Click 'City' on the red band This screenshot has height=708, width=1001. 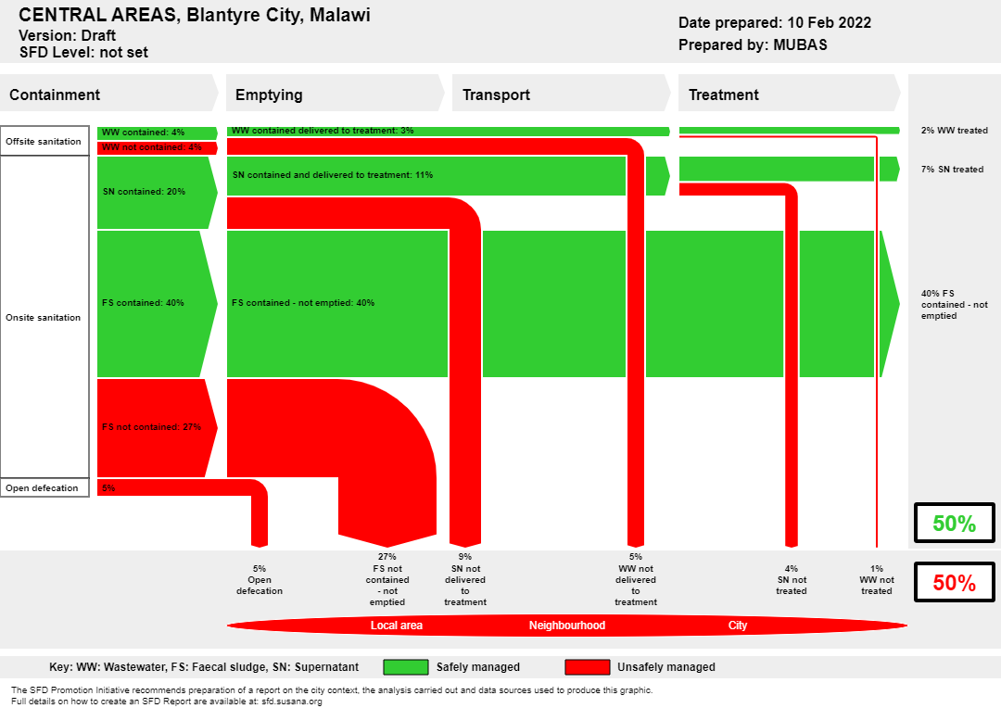738,626
